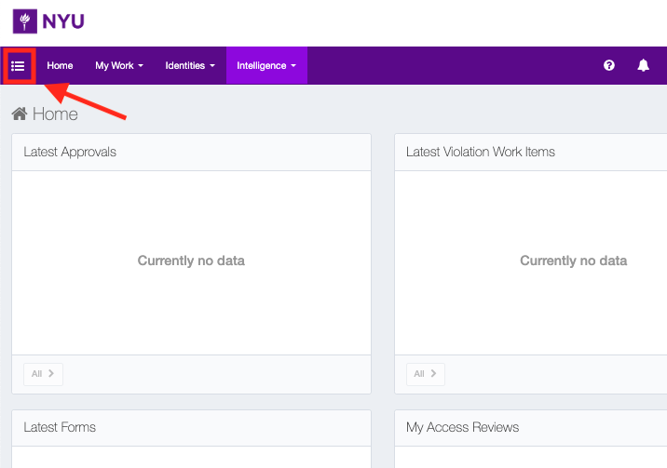Click the help question mark icon
Viewport: 667px width, 468px height.
click(609, 66)
